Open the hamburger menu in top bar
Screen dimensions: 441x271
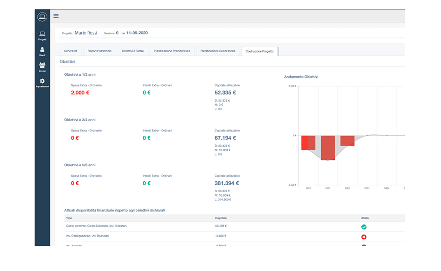click(56, 16)
